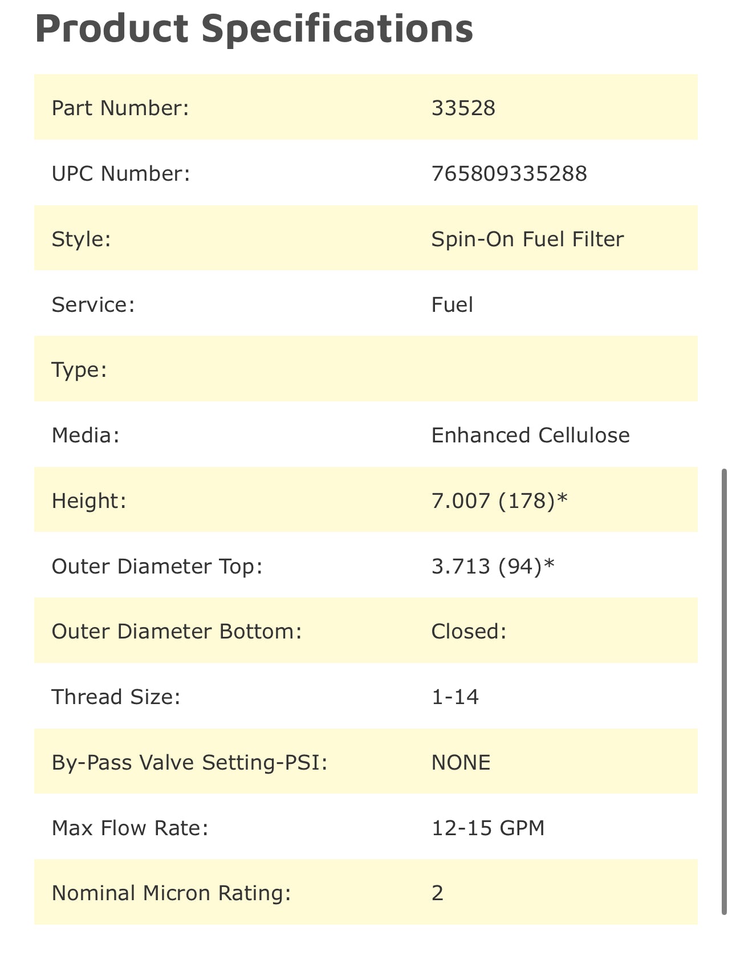Viewport: 732px width, 980px height.
Task: Click the Type: row label
Action: click(79, 369)
